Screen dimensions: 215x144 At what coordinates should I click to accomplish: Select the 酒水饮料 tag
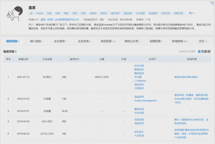115,13
